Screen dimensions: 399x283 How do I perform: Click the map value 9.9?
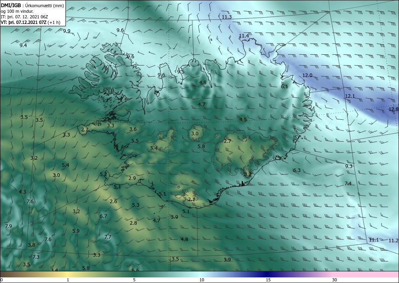67,31
